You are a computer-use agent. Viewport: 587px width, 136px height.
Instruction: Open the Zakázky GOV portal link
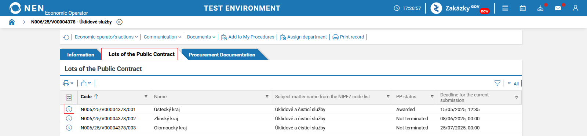pyautogui.click(x=460, y=8)
